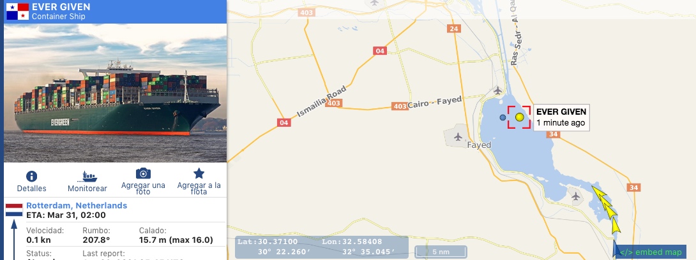Open the EVER GIVEN container ship photo
696x260 pixels.
click(116, 92)
